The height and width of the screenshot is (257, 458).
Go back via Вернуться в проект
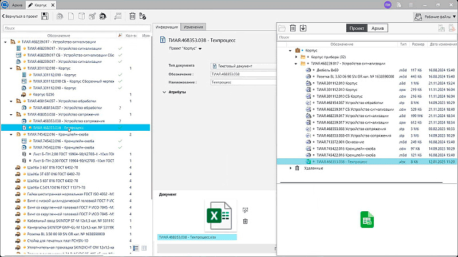coord(20,17)
